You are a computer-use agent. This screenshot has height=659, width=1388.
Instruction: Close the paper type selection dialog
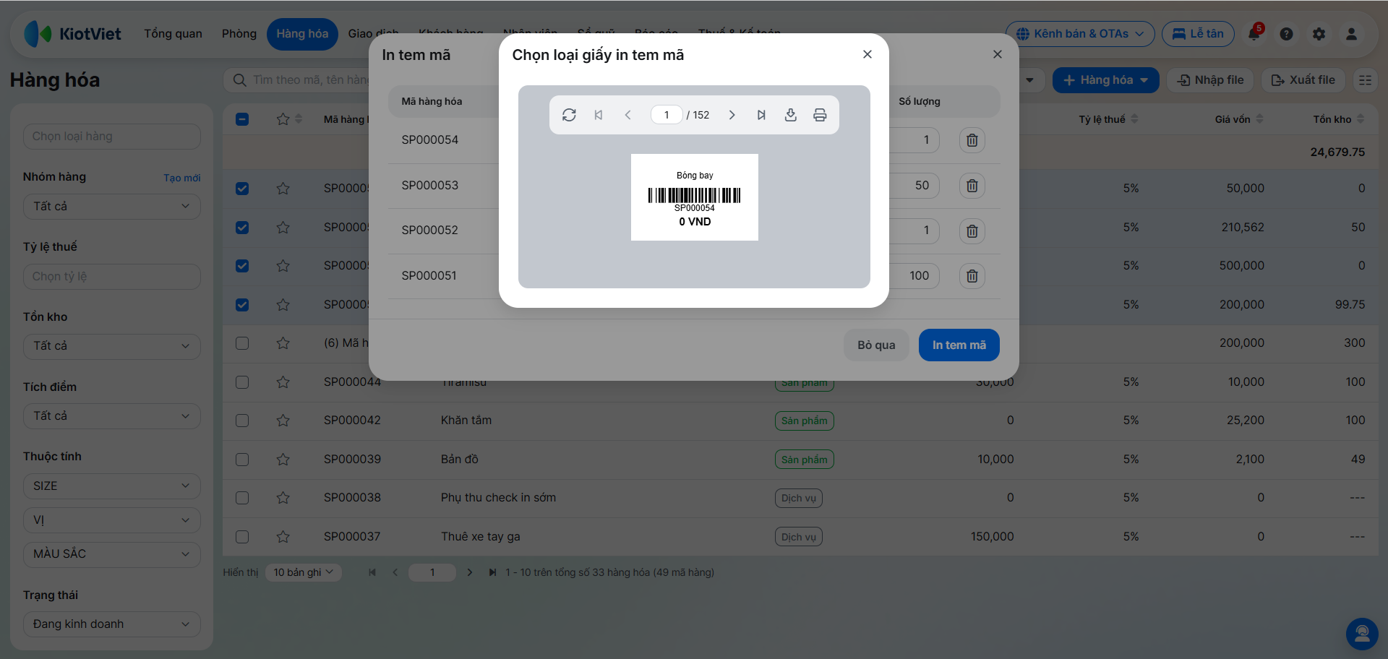[867, 54]
